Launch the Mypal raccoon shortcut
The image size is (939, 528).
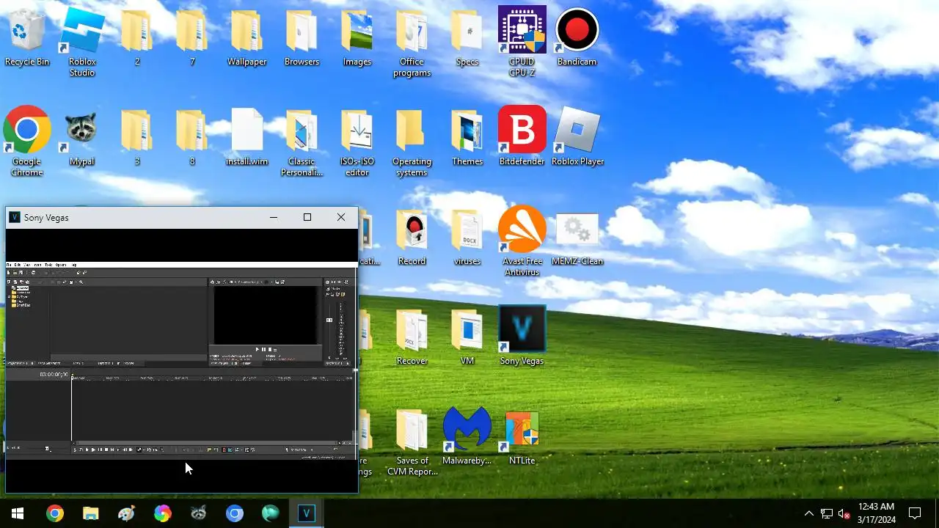(82, 137)
